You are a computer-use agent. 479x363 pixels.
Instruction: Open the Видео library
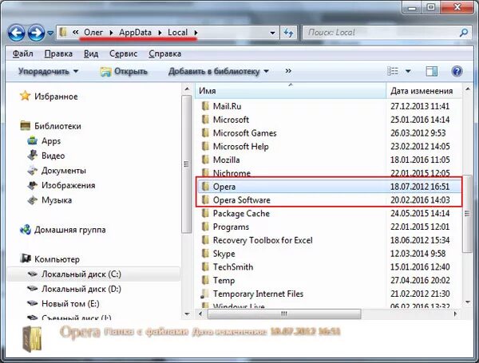pos(46,156)
